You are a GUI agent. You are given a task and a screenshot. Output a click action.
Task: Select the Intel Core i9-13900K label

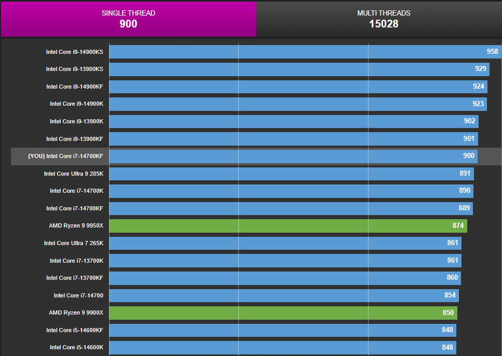point(76,122)
